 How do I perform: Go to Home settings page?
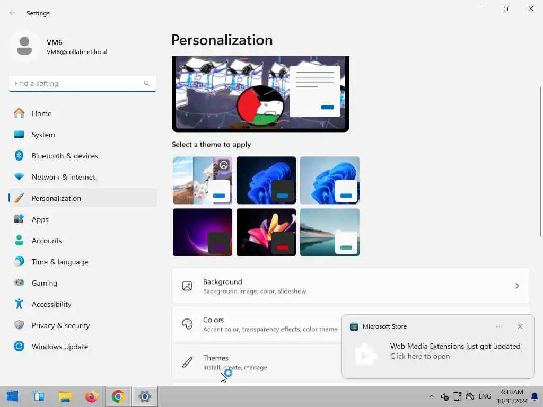[x=83, y=113]
